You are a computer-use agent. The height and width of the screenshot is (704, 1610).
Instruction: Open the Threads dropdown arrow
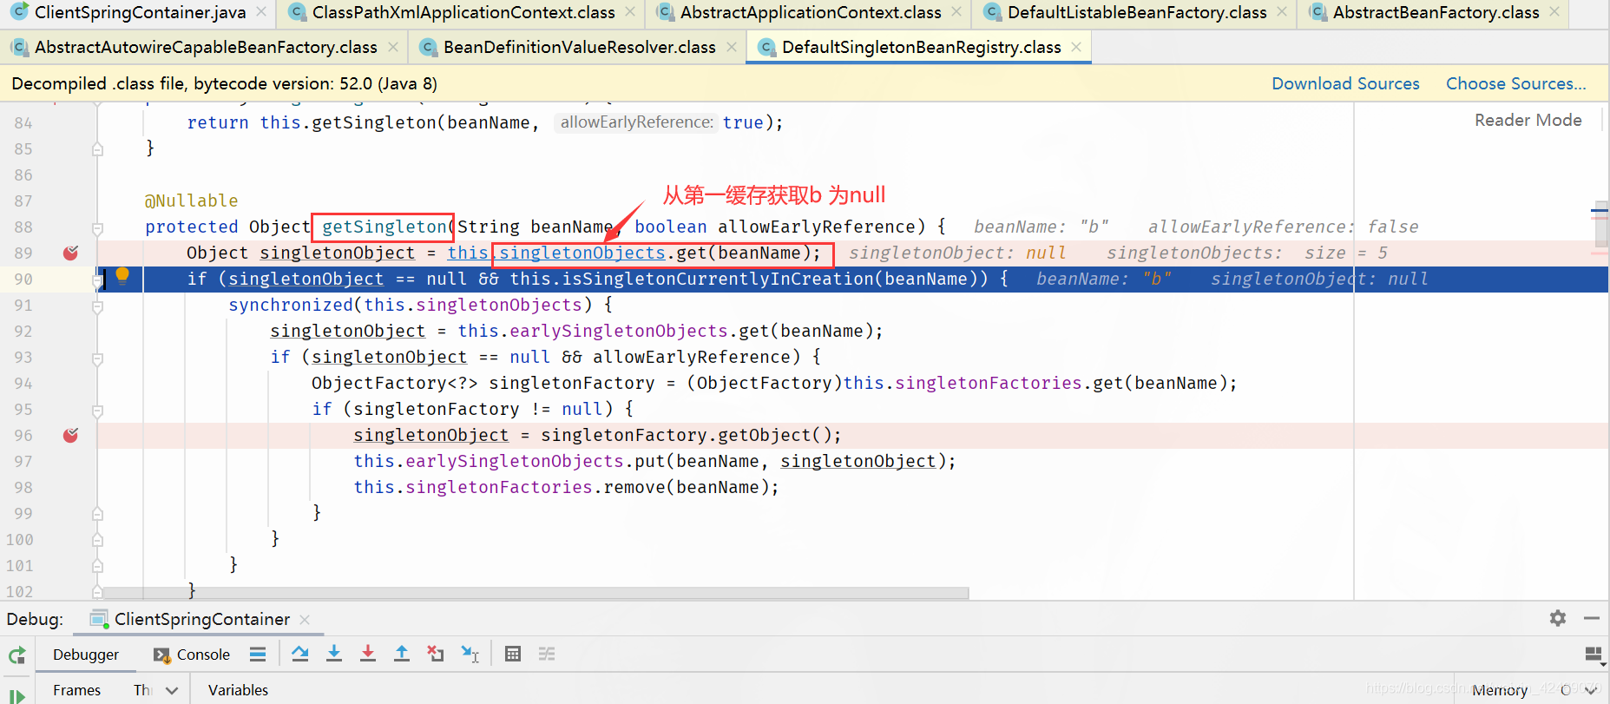tap(172, 691)
